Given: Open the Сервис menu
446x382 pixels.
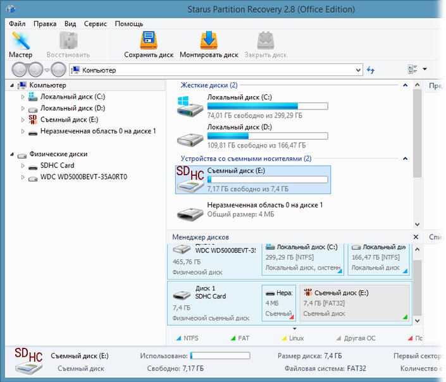Looking at the screenshot, I should click(96, 23).
